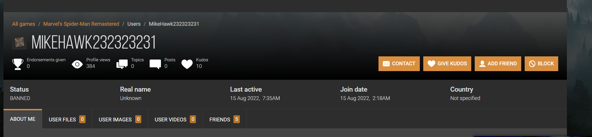The height and width of the screenshot is (137, 592).
Task: Click the Give Kudos button text
Action: pos(452,64)
